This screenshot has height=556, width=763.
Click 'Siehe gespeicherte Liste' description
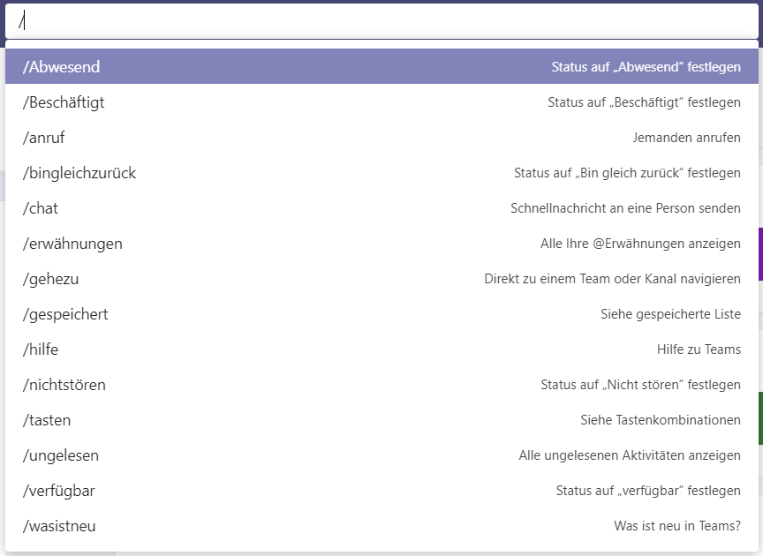click(x=670, y=314)
